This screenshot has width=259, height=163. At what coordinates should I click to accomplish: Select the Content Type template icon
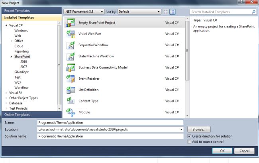point(71,101)
